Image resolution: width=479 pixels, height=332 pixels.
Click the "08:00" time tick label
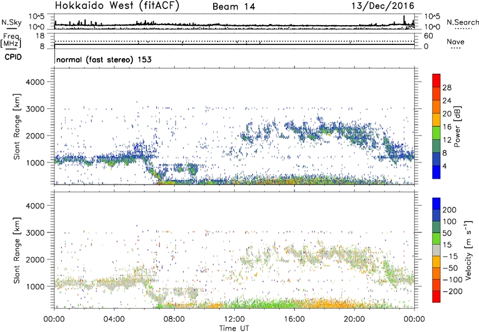pyautogui.click(x=174, y=319)
